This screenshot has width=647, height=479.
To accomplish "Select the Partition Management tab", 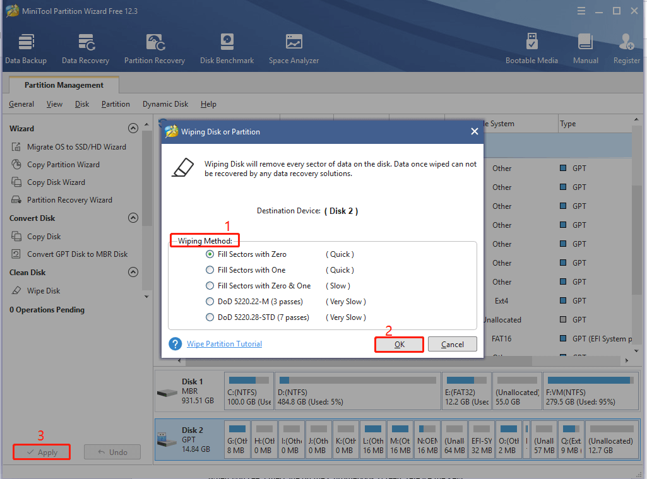I will click(64, 85).
